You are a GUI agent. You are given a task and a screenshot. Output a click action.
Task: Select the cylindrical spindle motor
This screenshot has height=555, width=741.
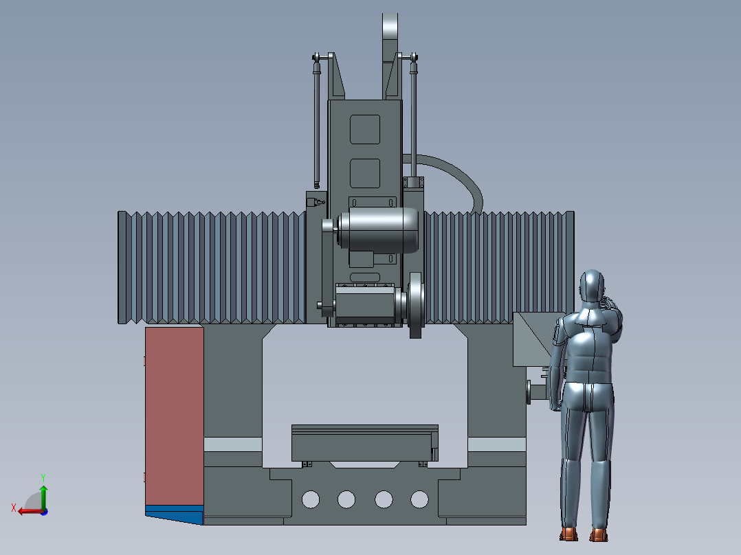pyautogui.click(x=378, y=230)
